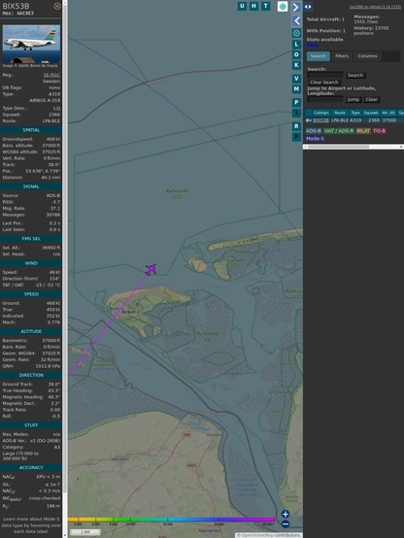The image size is (404, 538).
Task: Zoom out with the minus button
Action: pos(286,524)
